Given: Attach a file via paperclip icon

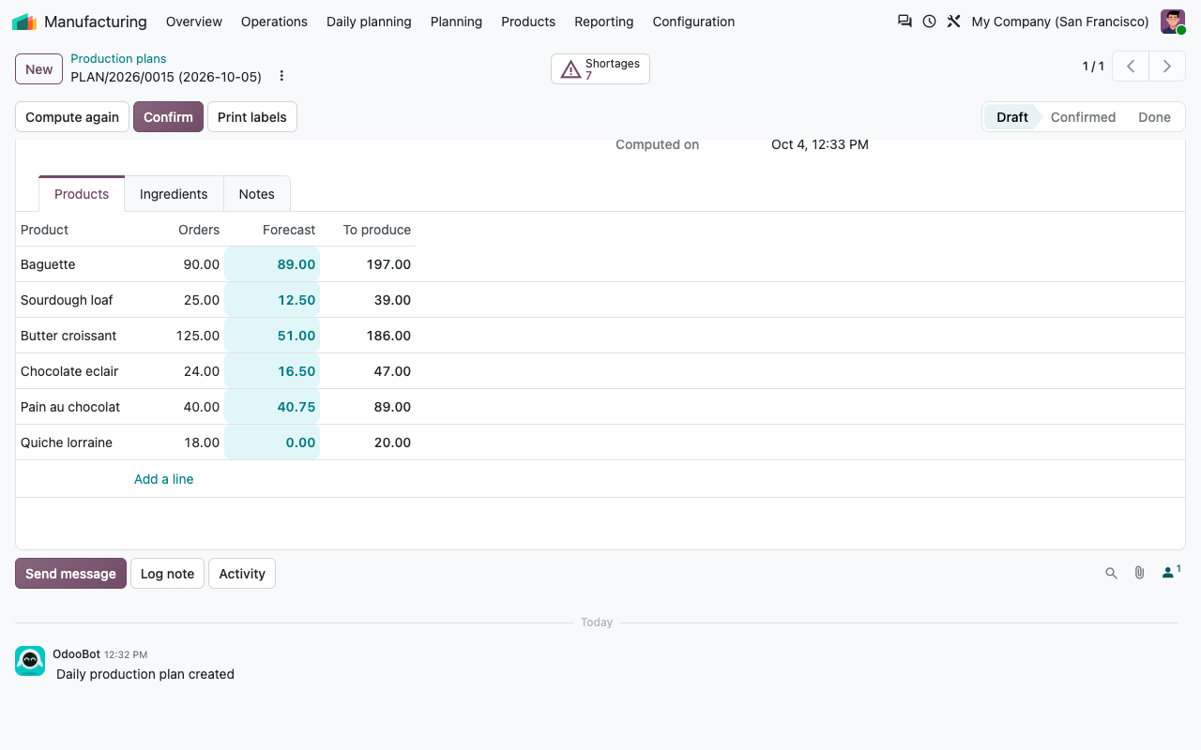Looking at the screenshot, I should point(1139,573).
